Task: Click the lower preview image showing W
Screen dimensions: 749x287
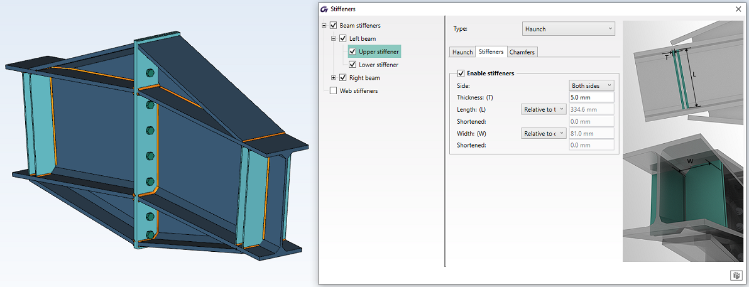Action: click(x=683, y=198)
